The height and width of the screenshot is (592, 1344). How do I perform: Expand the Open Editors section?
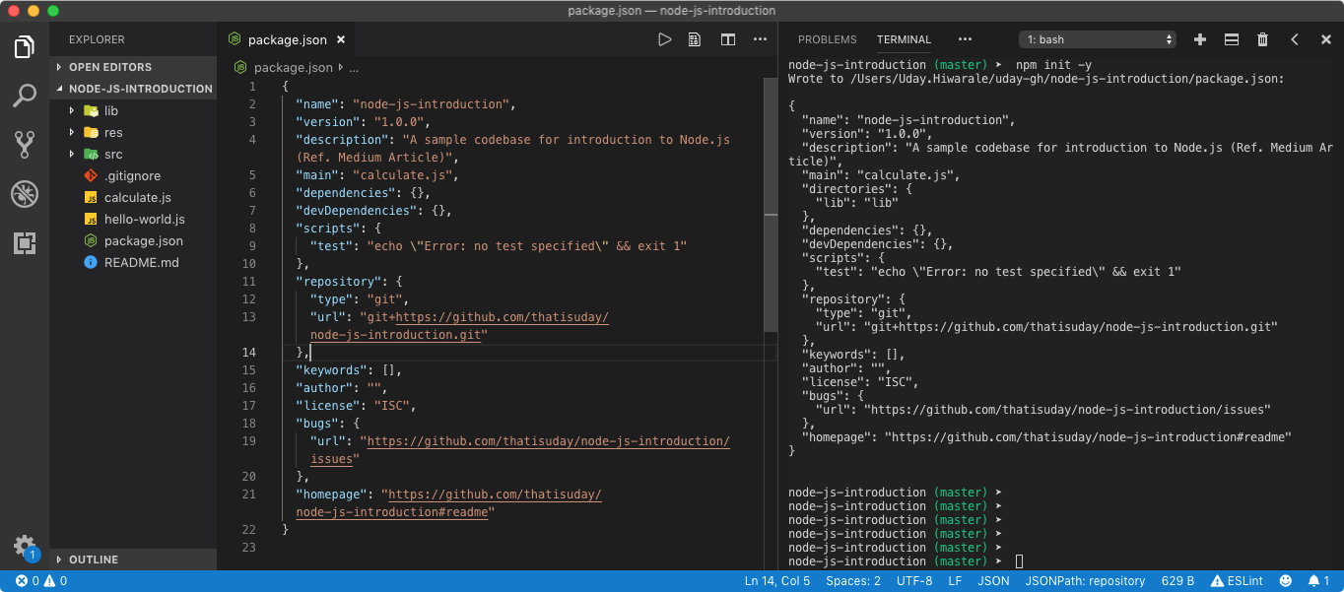[109, 67]
